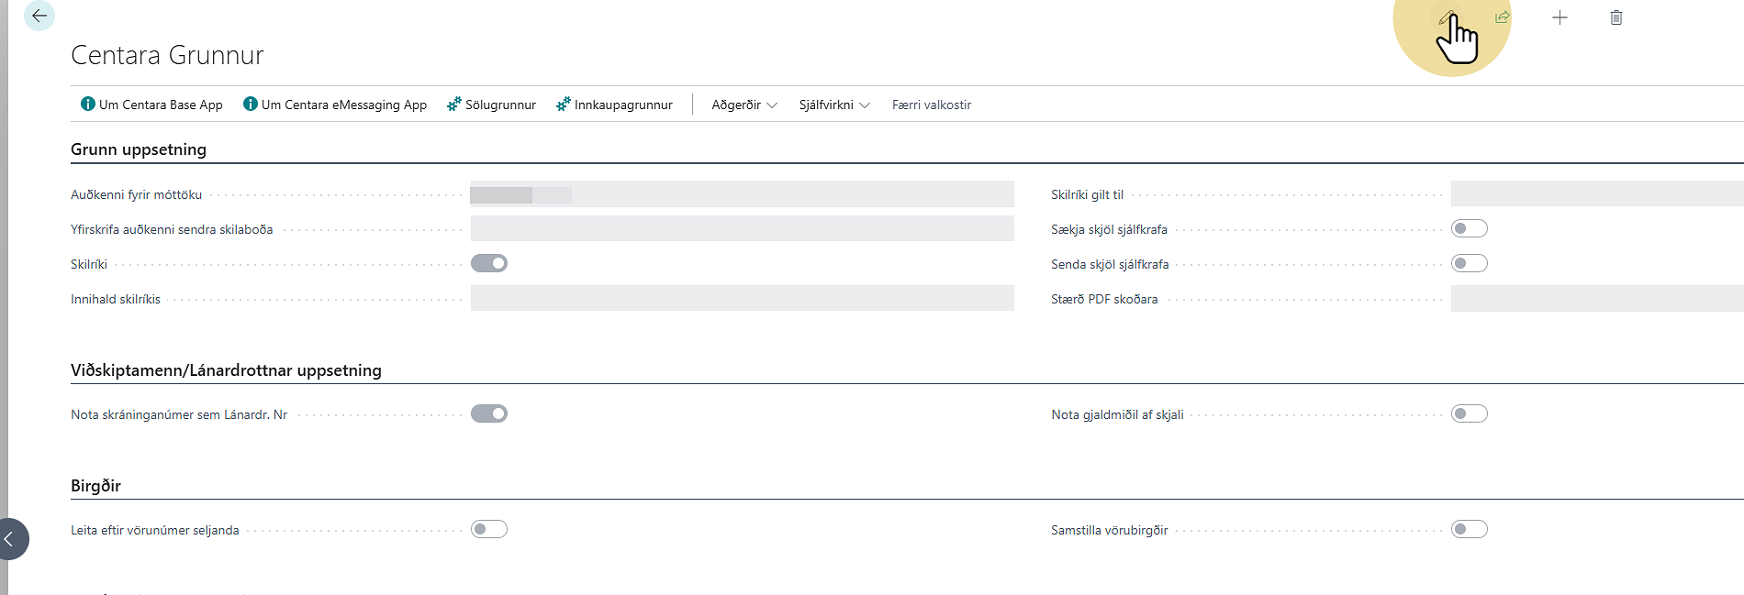Viewport: 1744px width, 595px height.
Task: Toggle the Skilríki switch
Action: pos(489,263)
